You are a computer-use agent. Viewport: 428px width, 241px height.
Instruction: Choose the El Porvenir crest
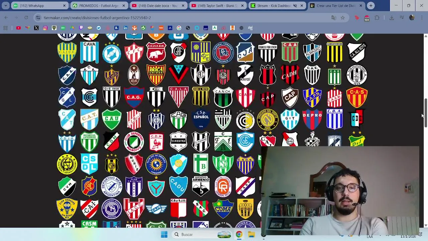201,142
